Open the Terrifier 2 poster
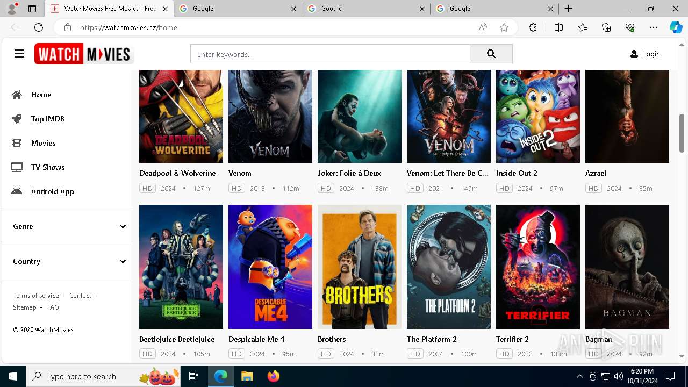This screenshot has height=387, width=688. (x=538, y=267)
